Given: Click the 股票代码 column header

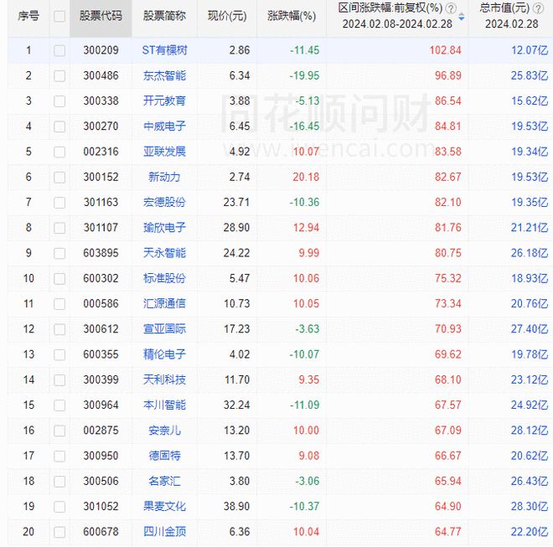Looking at the screenshot, I should pos(101,16).
